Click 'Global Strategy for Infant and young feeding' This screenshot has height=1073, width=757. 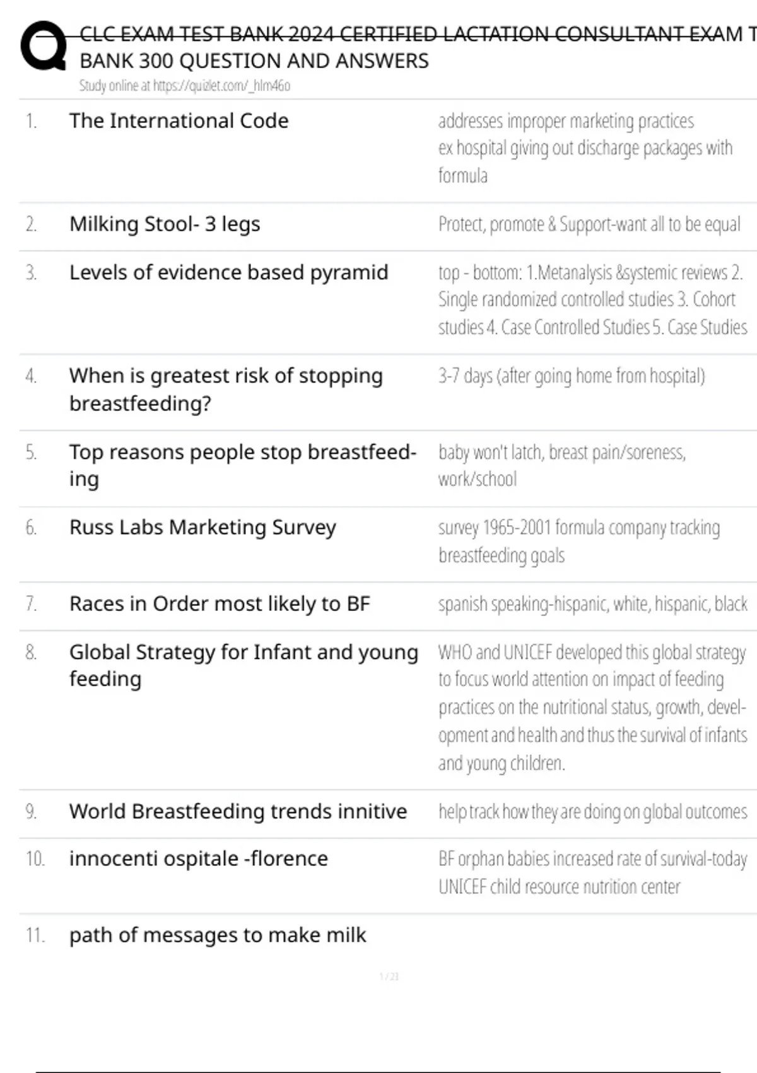click(244, 665)
